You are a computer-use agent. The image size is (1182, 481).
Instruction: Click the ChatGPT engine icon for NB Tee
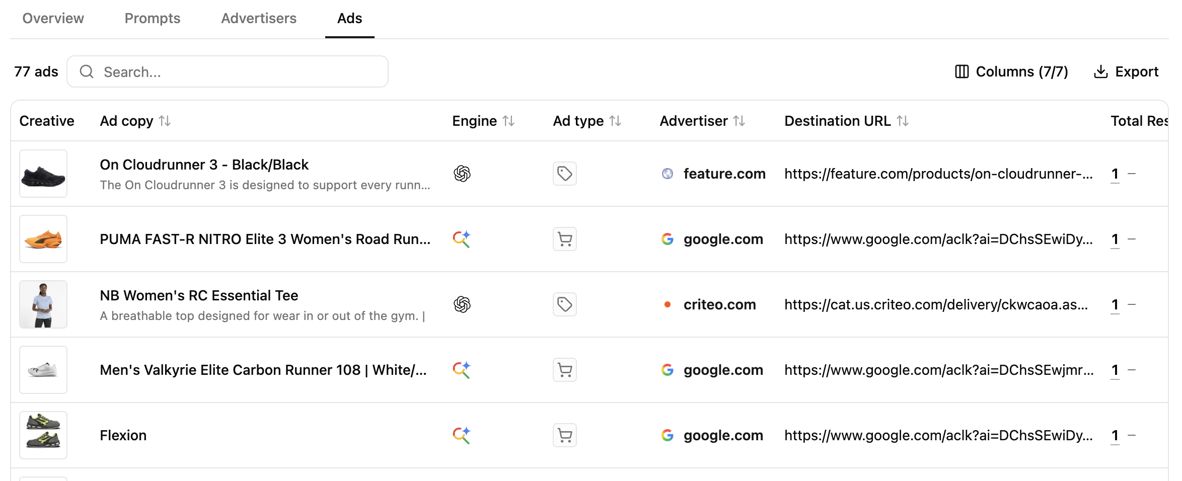tap(462, 304)
